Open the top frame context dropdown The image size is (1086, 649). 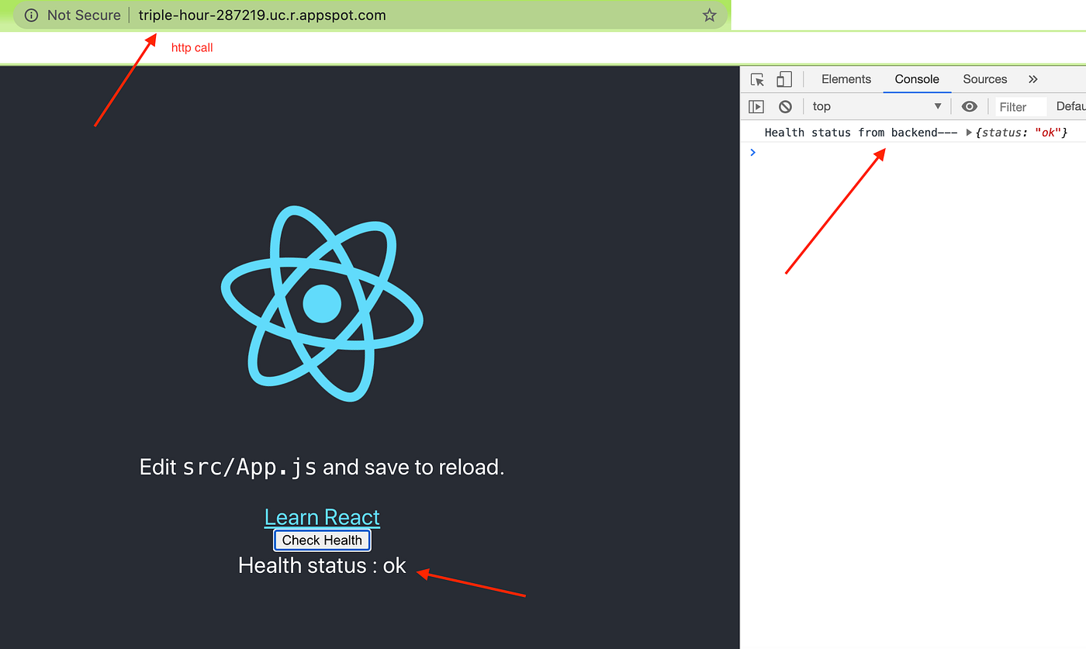coord(877,106)
